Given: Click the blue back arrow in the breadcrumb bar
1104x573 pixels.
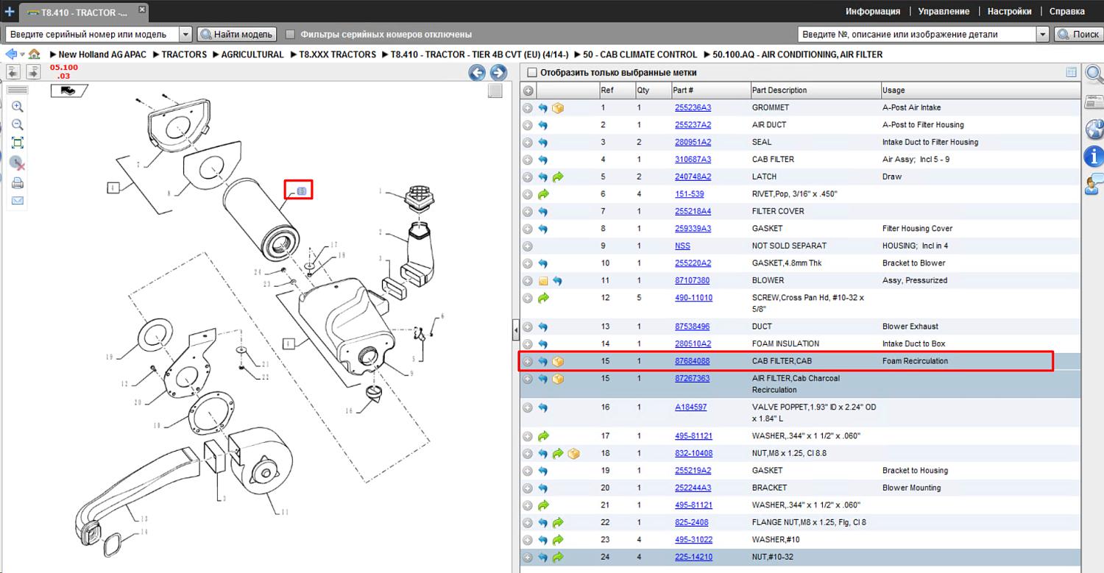Looking at the screenshot, I should coord(11,54).
